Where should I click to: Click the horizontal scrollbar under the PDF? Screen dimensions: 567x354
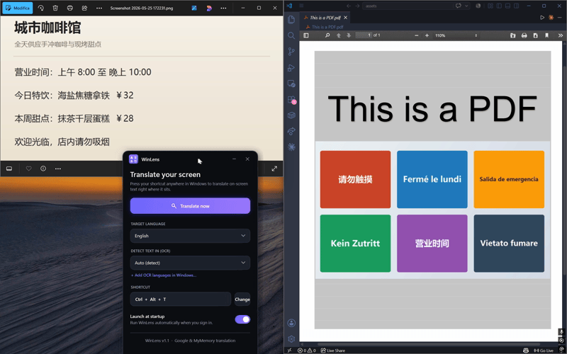click(x=429, y=344)
